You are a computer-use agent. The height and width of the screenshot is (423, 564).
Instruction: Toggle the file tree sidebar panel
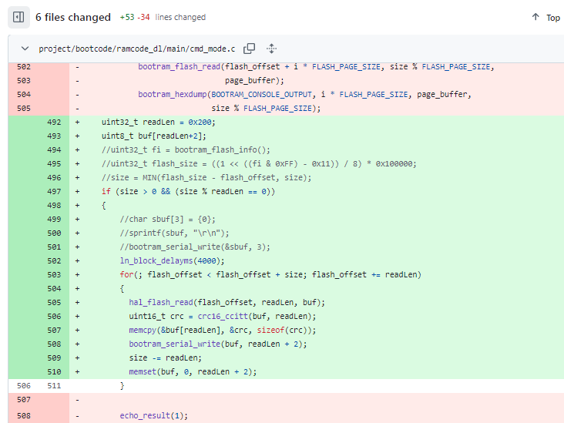18,17
